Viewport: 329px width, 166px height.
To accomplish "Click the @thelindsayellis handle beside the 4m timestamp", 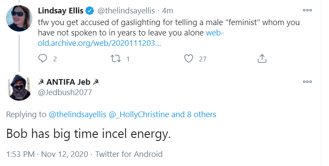I will (126, 11).
